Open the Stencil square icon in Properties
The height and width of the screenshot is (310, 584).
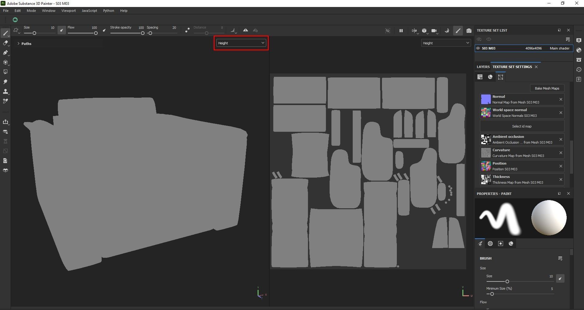(x=501, y=244)
